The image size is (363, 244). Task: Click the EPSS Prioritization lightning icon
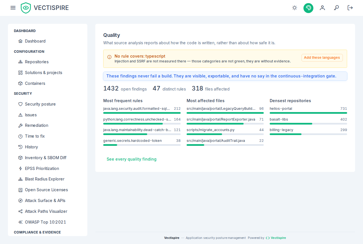20,169
